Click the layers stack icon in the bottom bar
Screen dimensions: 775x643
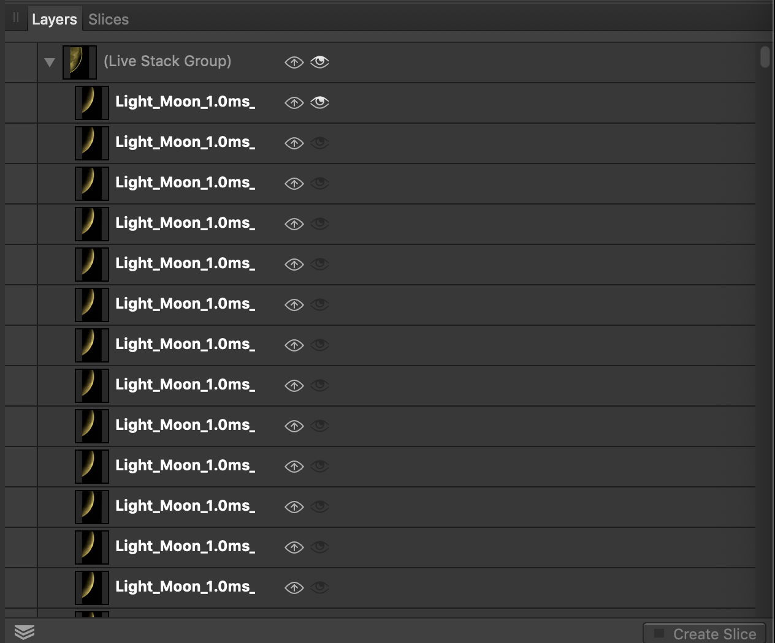pyautogui.click(x=25, y=632)
